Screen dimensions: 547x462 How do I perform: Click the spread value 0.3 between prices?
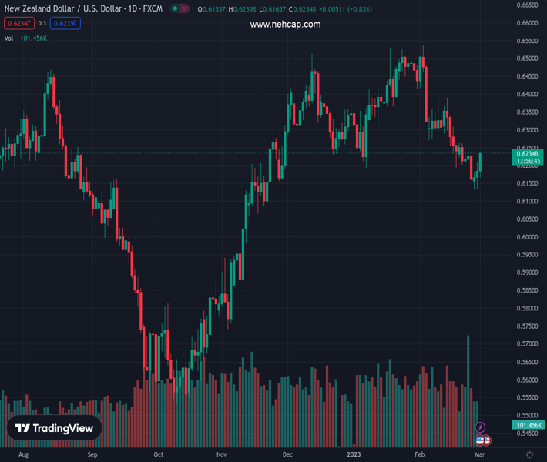pyautogui.click(x=42, y=23)
